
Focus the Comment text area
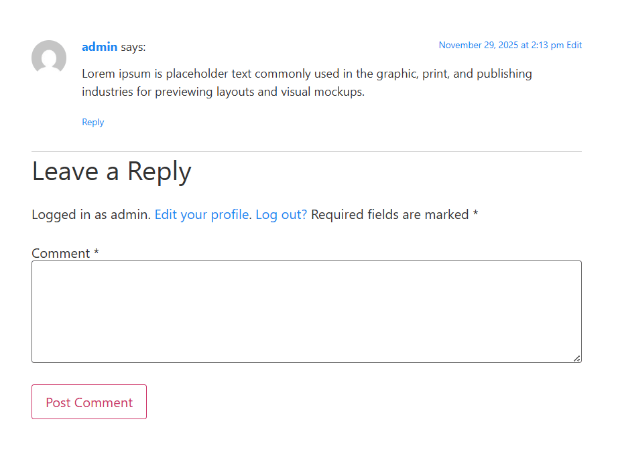[x=306, y=311]
